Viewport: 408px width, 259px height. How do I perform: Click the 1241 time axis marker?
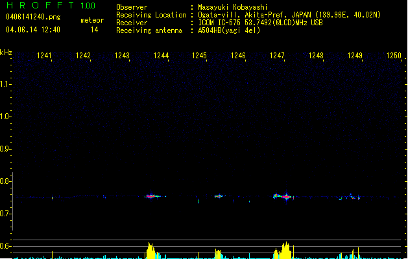(44, 55)
